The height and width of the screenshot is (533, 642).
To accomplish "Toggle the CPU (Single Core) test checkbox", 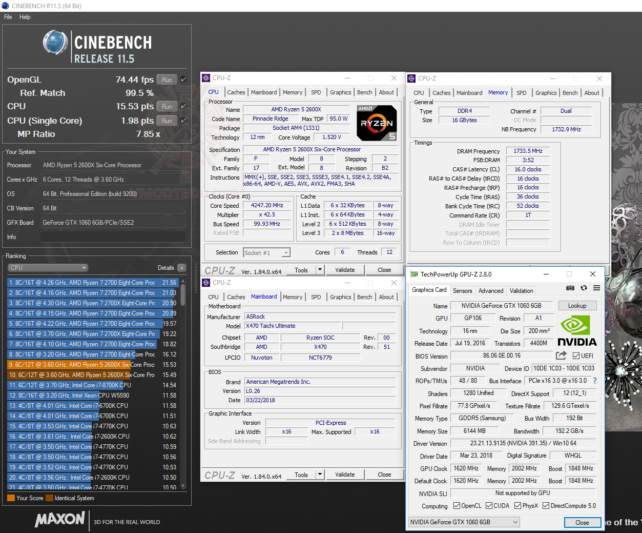I will tap(184, 121).
